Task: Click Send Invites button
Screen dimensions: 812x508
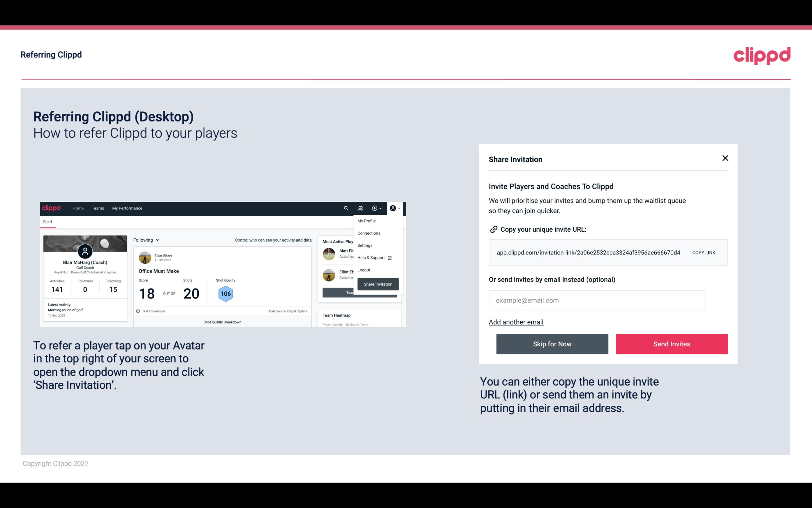Action: click(x=672, y=344)
